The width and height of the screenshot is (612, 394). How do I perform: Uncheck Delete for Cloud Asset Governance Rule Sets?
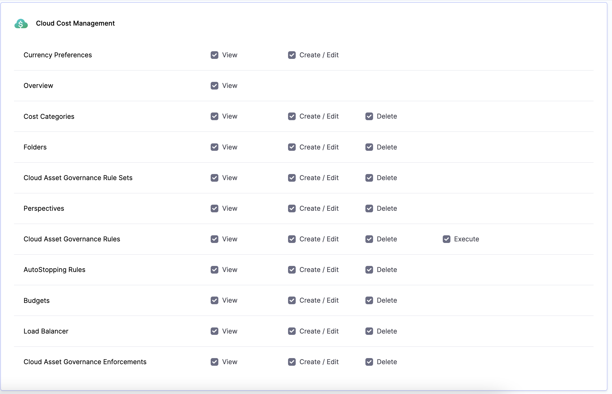coord(369,178)
